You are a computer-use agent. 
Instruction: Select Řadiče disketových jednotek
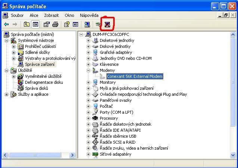[126, 124]
